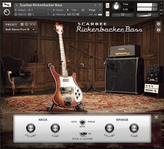
Task: Solo the instrument with S button
Action: 107,5
